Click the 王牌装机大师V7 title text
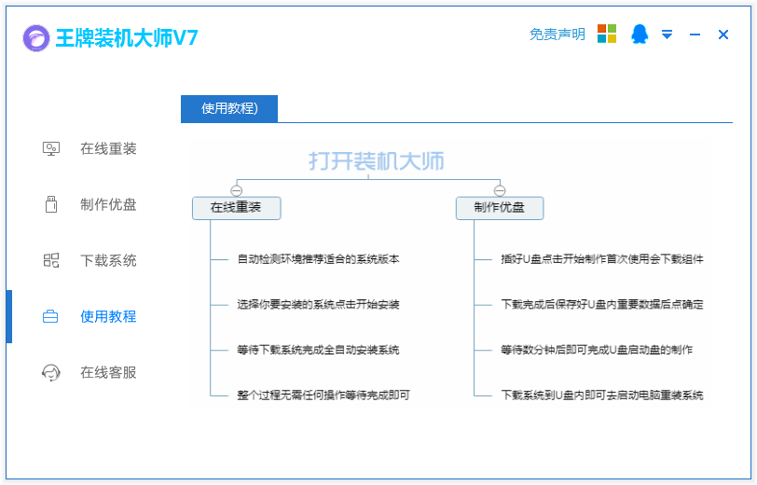Viewport: 757px width, 485px height. [127, 38]
